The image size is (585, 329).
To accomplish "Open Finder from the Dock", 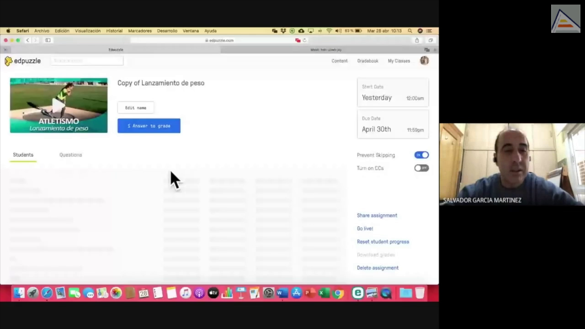I will tap(19, 293).
